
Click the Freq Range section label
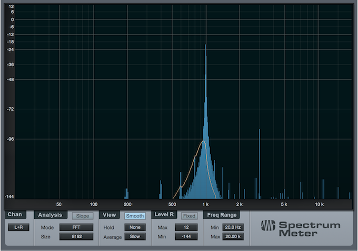222,215
